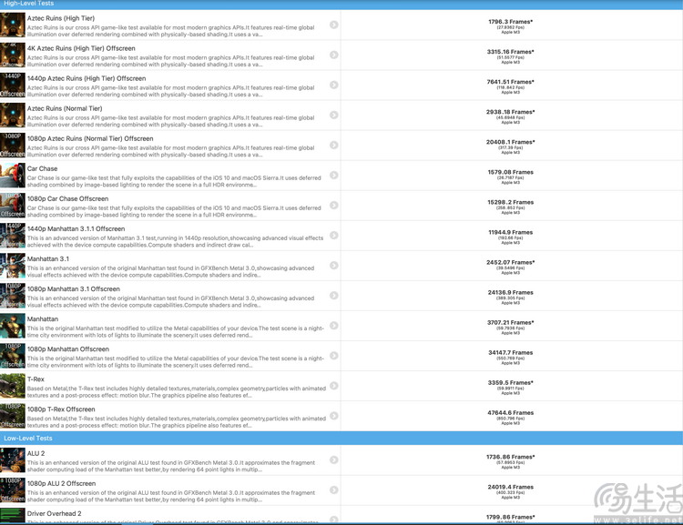The height and width of the screenshot is (525, 683).
Task: Open details arrow for 1080p Manhattan Offscreen
Action: (334, 356)
